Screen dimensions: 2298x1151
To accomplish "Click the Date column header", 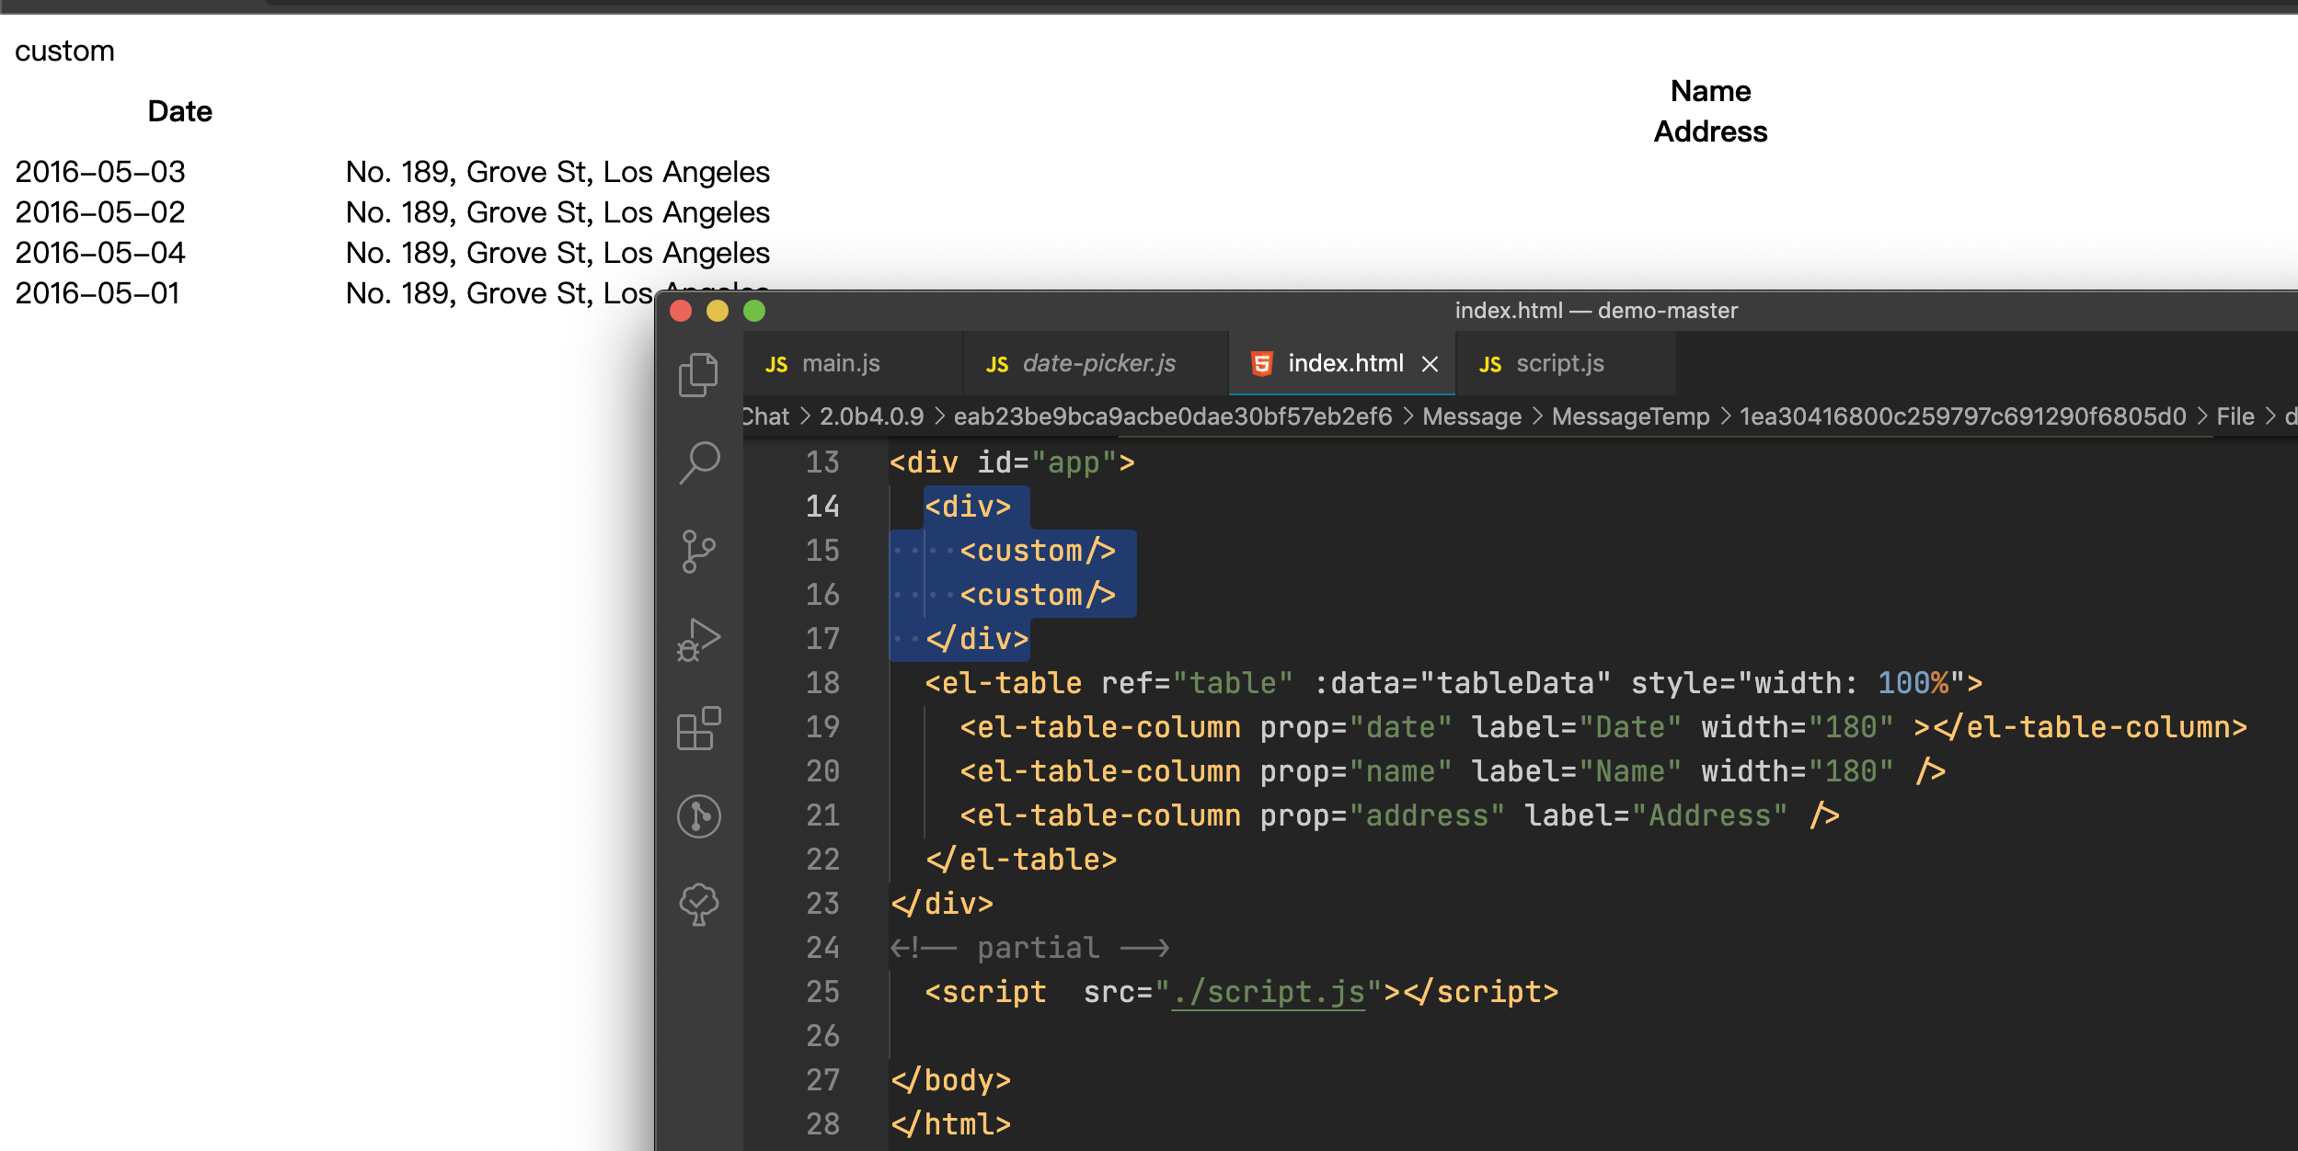I will (x=179, y=110).
